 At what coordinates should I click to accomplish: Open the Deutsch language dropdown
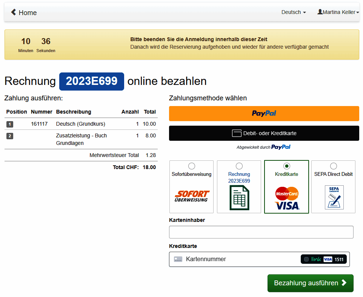point(294,12)
